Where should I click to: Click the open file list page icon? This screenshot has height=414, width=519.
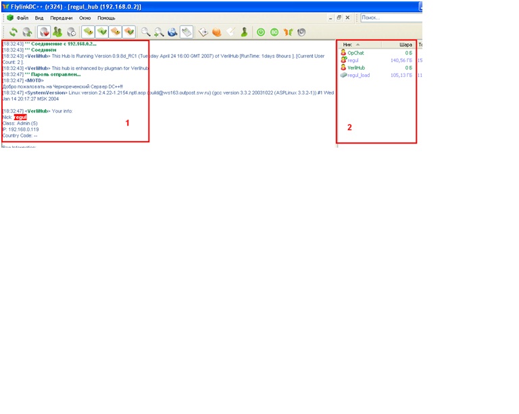tap(203, 32)
